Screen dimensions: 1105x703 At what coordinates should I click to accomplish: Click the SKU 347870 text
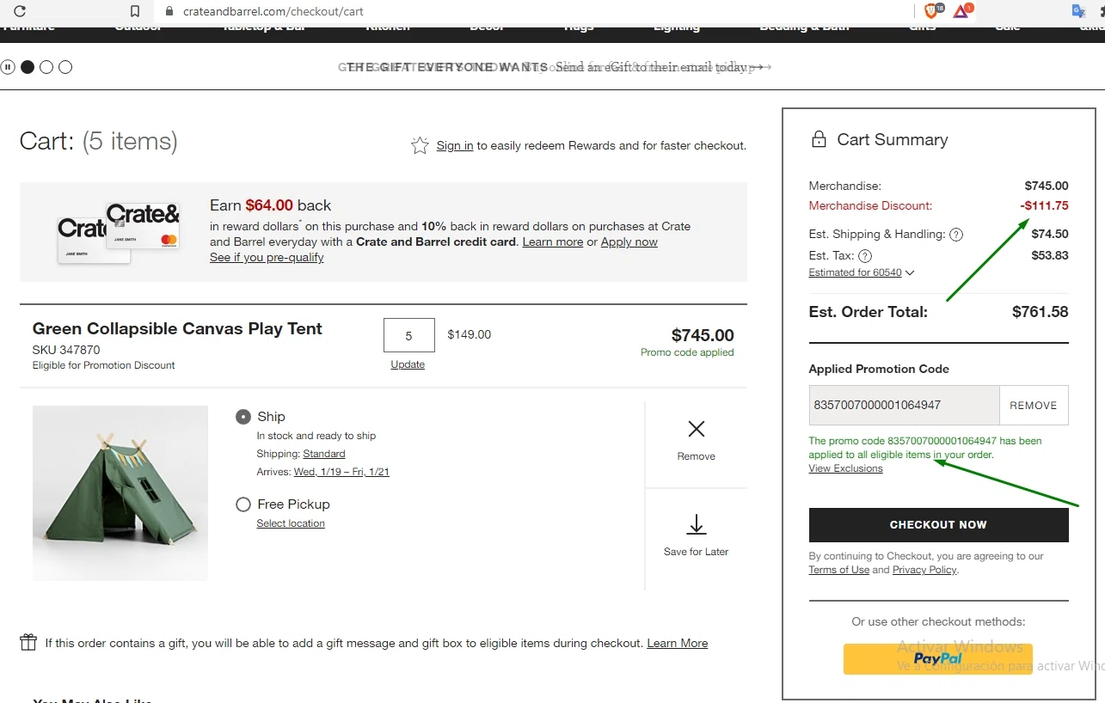[66, 350]
